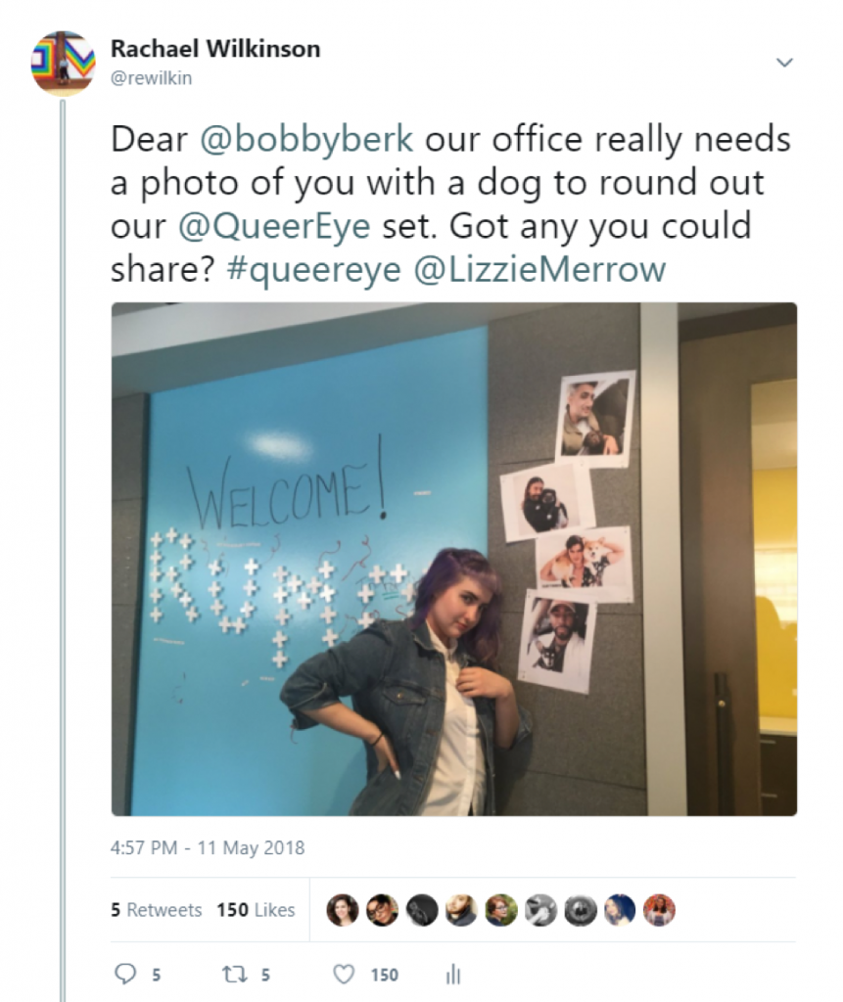
Task: Open tweet analytics bar chart icon
Action: click(453, 975)
